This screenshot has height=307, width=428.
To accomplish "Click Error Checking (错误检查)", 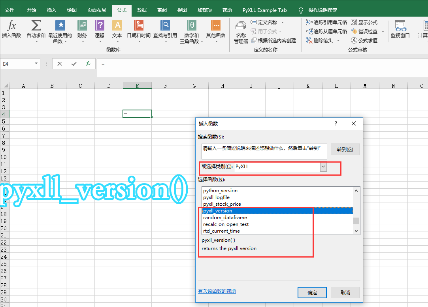I will pyautogui.click(x=364, y=31).
